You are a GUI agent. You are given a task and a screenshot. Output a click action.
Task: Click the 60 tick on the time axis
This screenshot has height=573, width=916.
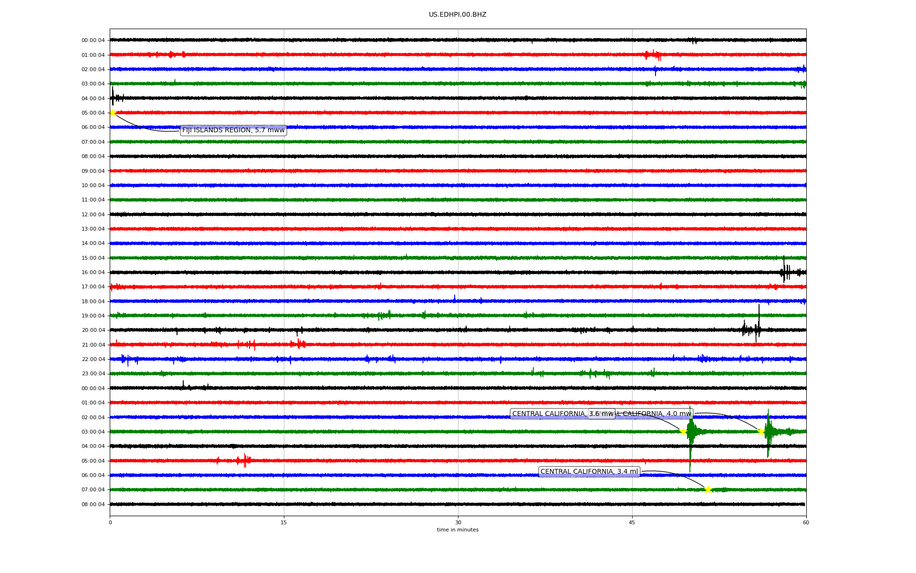click(x=806, y=522)
